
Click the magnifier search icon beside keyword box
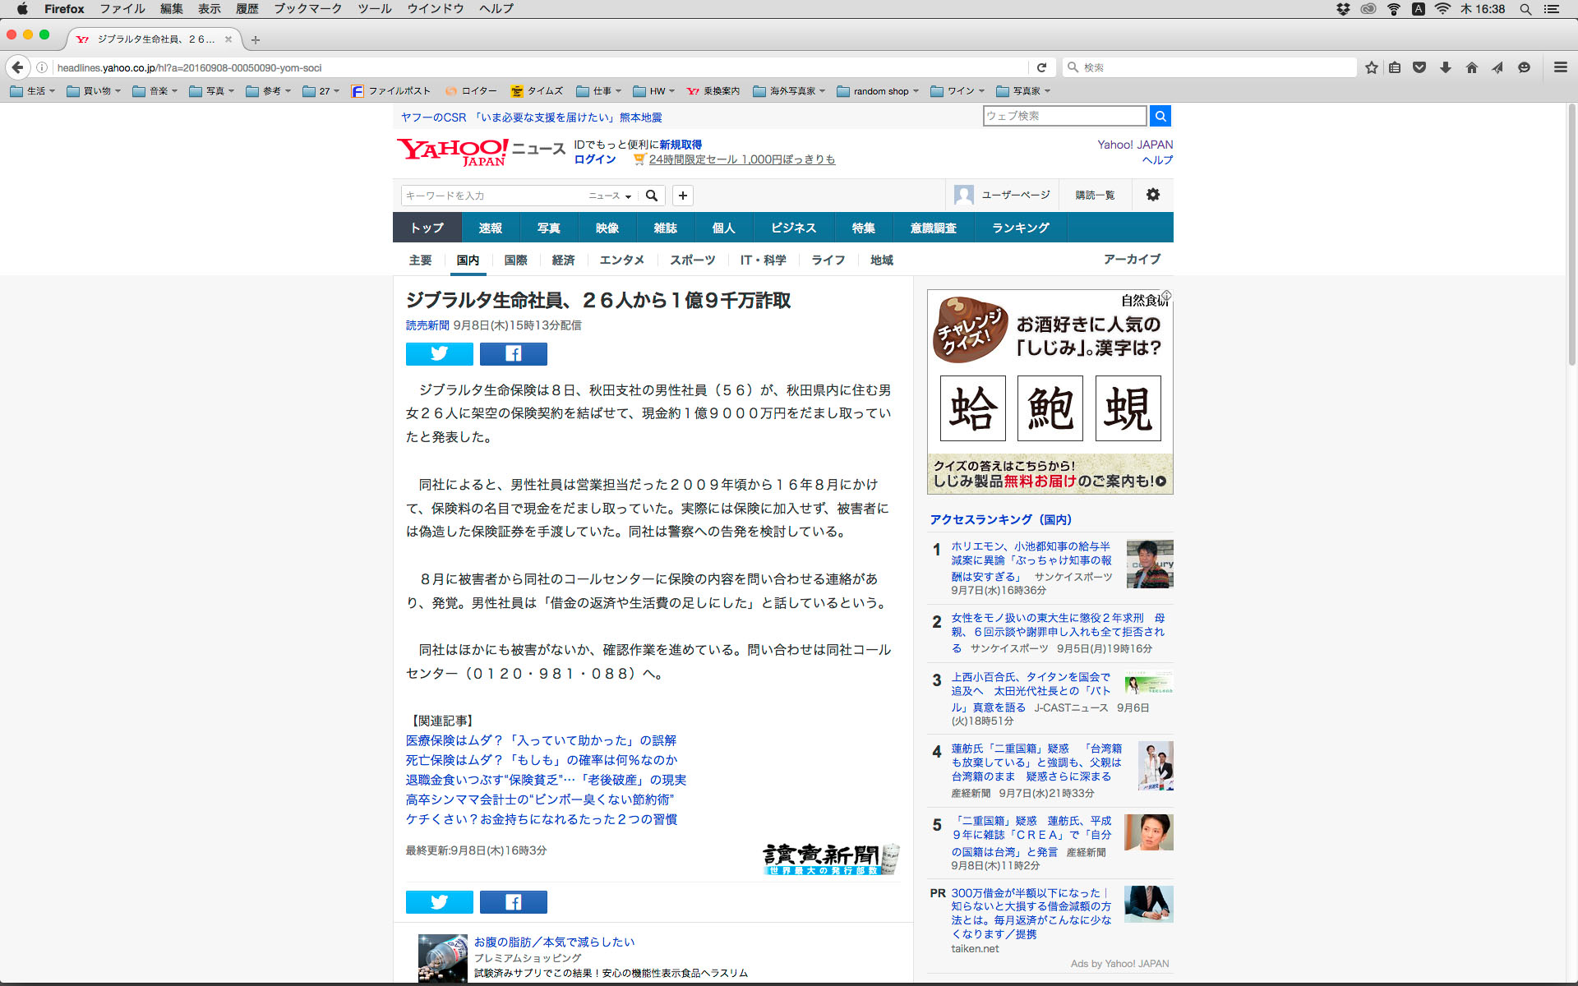coord(652,196)
